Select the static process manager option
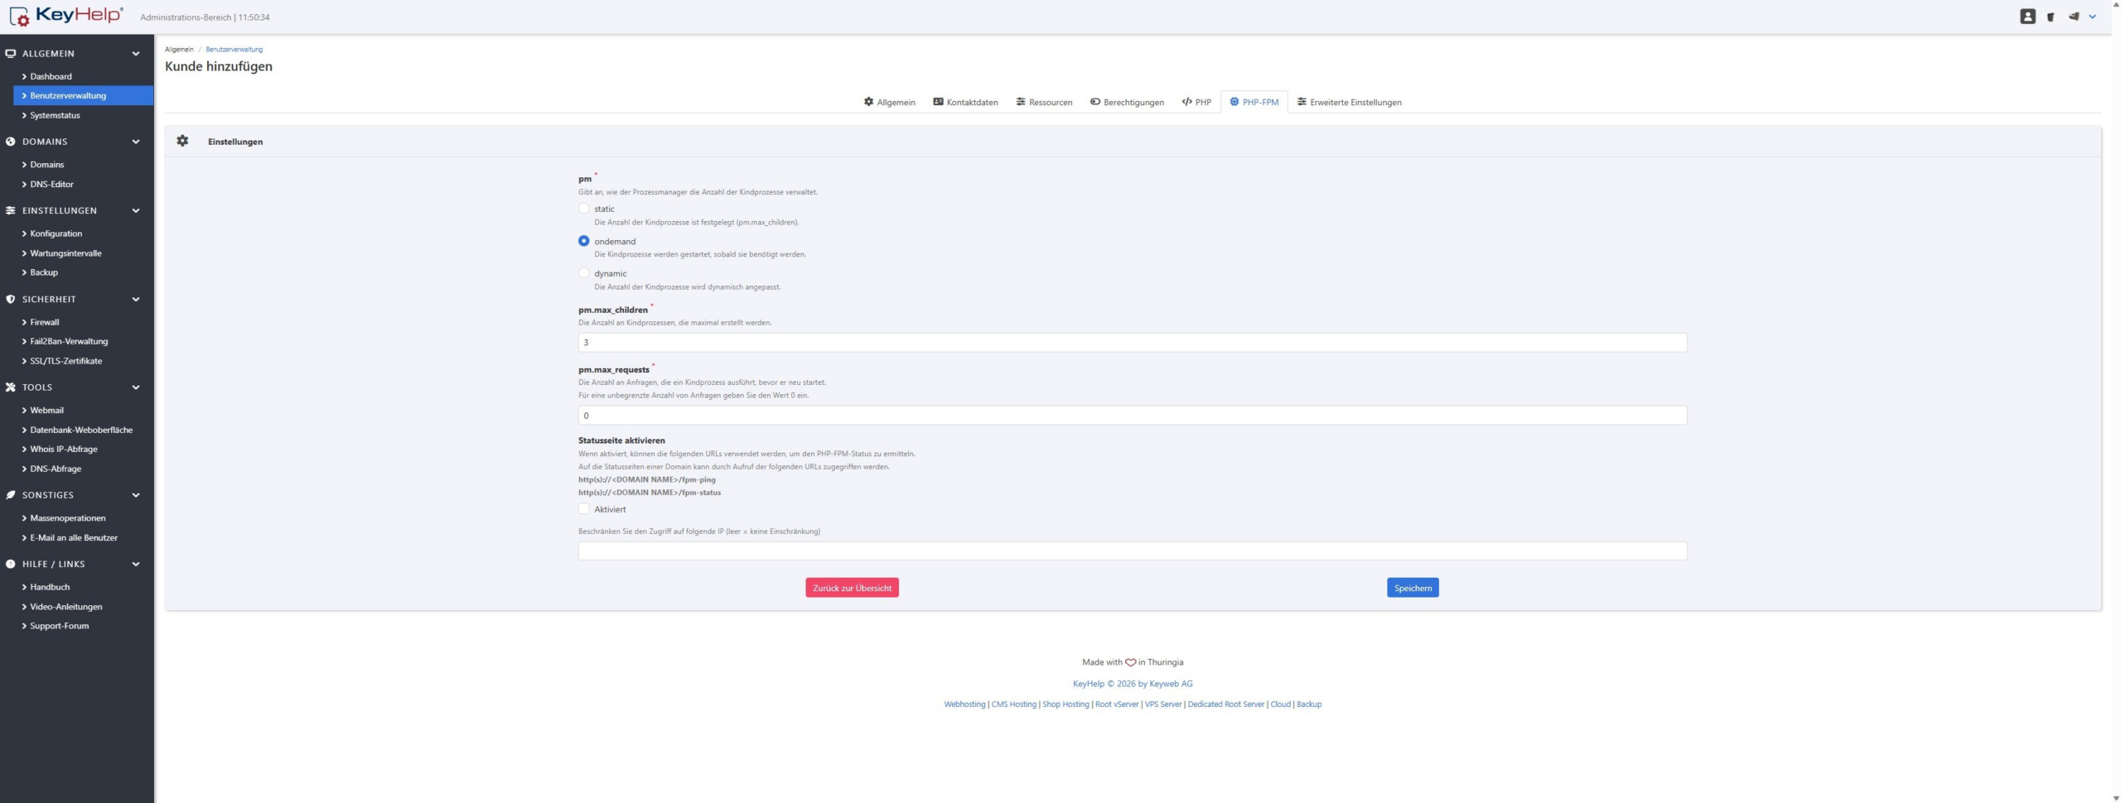The height and width of the screenshot is (803, 2121). 583,209
